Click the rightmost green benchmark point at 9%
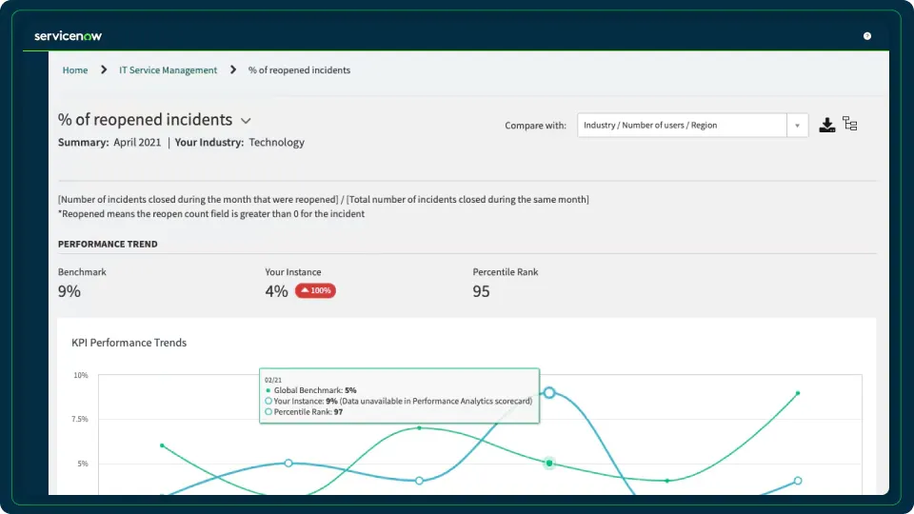Viewport: 914px width, 514px height. 798,393
